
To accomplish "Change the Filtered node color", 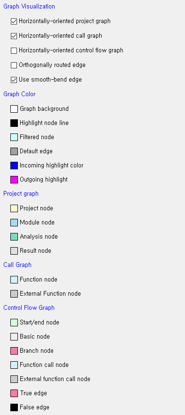I will click(x=14, y=137).
